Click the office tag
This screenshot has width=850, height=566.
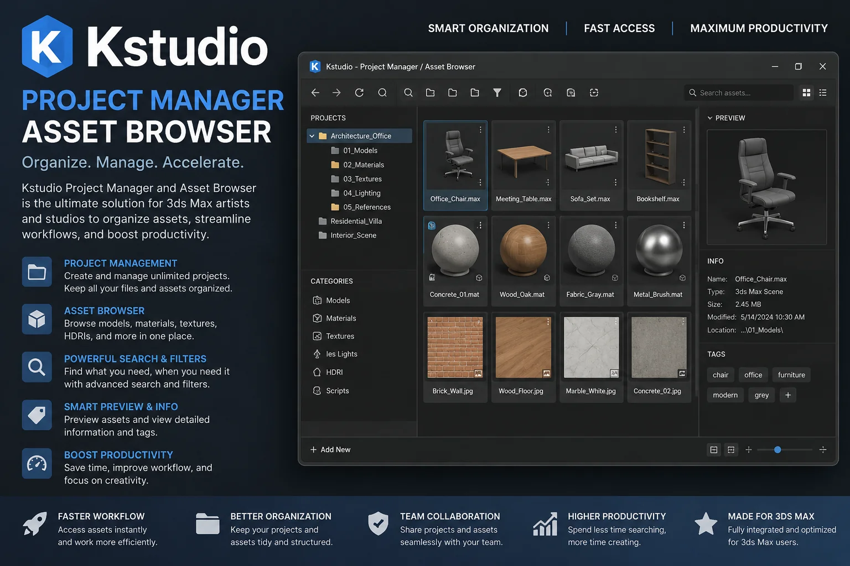point(753,375)
